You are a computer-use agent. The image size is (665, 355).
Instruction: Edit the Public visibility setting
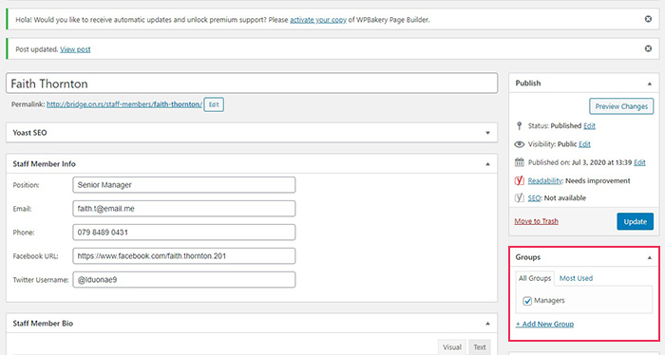[584, 144]
